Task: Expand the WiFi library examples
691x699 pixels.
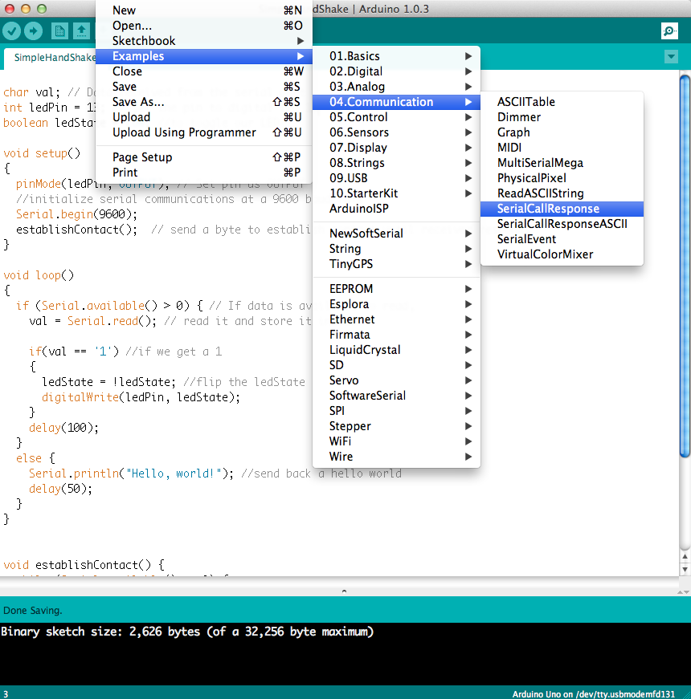Action: [x=396, y=441]
